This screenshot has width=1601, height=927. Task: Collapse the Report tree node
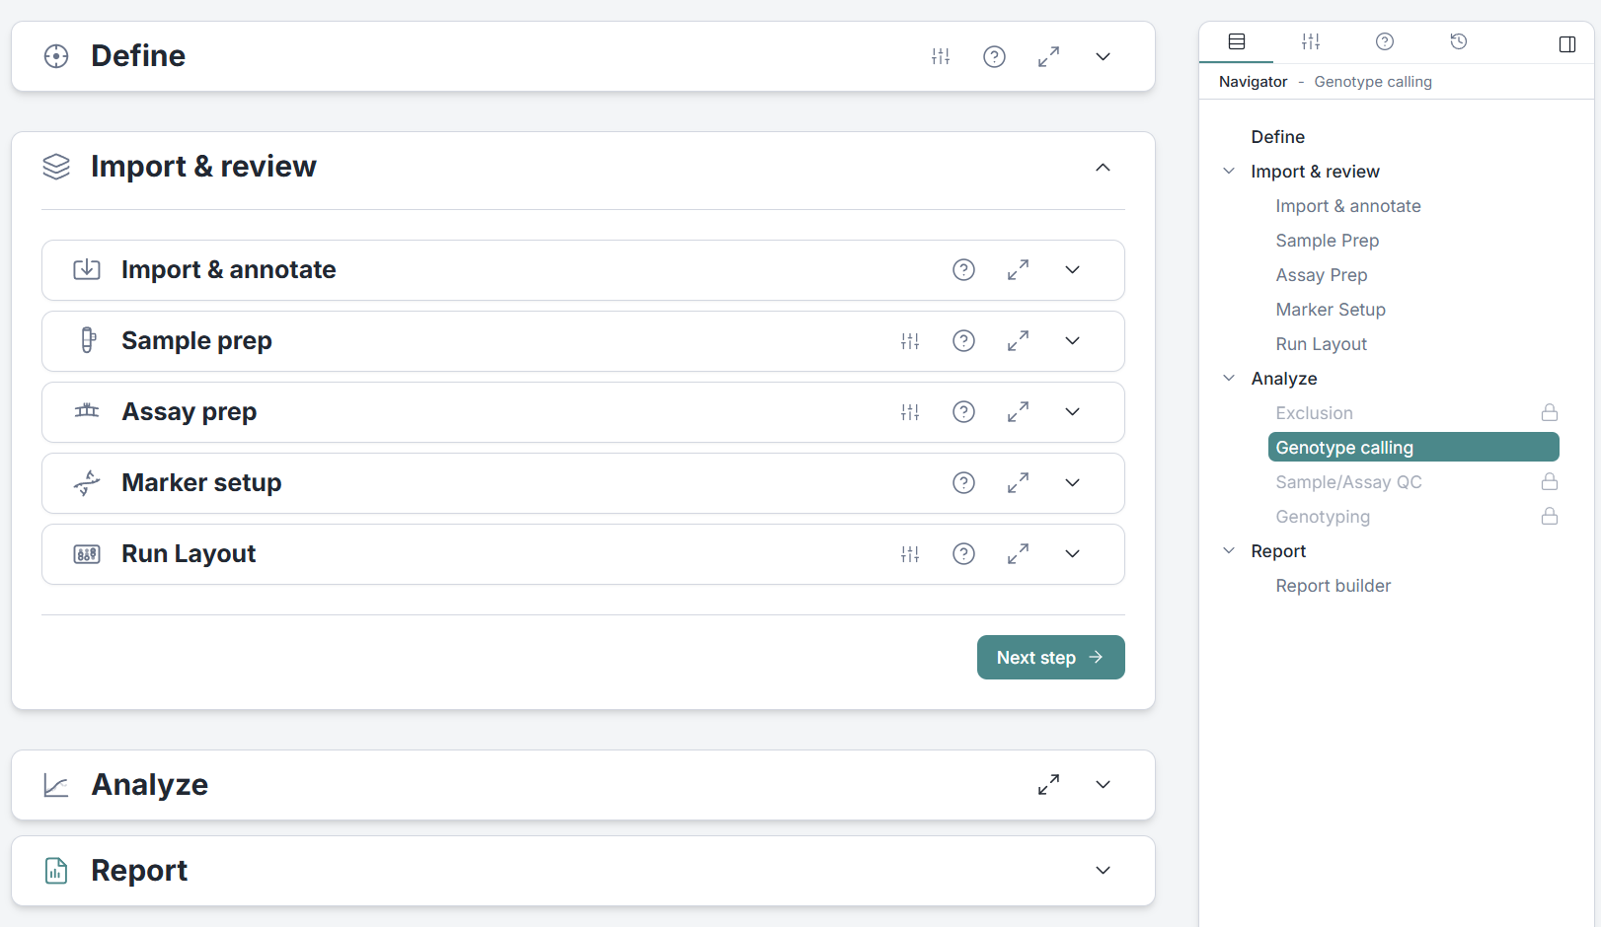(x=1229, y=550)
